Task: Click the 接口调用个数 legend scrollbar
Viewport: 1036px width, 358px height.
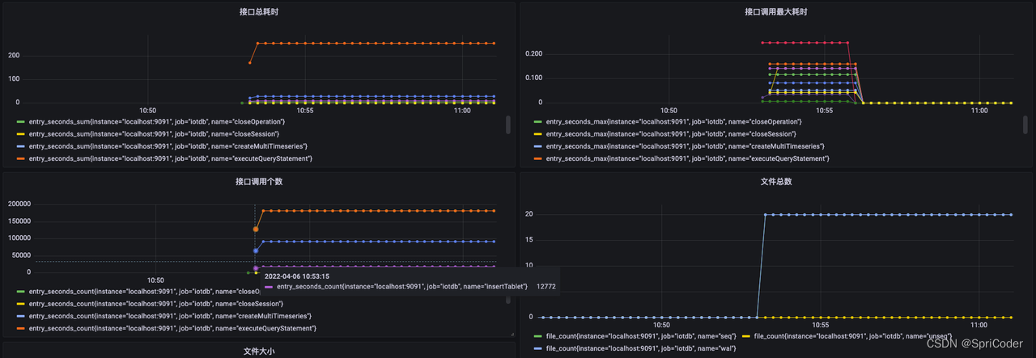Action: click(x=508, y=298)
